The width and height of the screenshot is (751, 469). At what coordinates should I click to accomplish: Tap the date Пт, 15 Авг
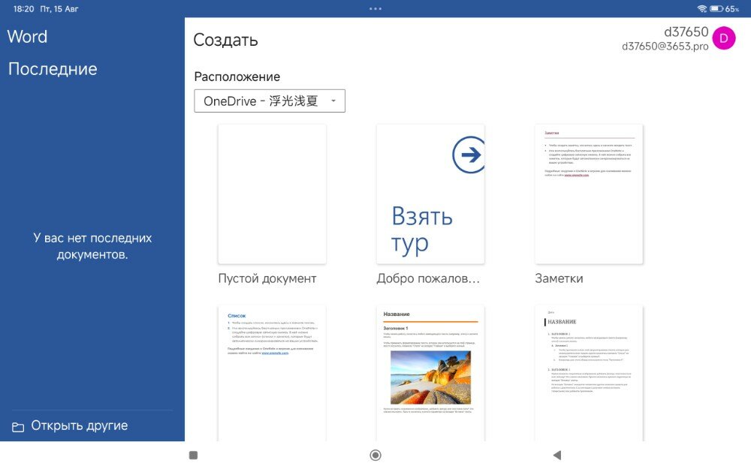coord(59,8)
